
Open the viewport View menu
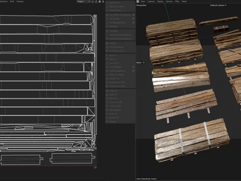click(143, 2)
